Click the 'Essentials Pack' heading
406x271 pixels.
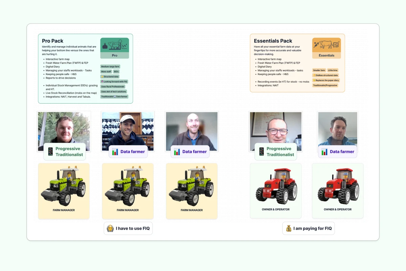pos(273,41)
